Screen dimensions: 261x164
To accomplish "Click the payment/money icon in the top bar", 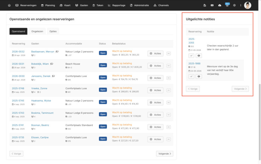I will pyautogui.click(x=212, y=5).
